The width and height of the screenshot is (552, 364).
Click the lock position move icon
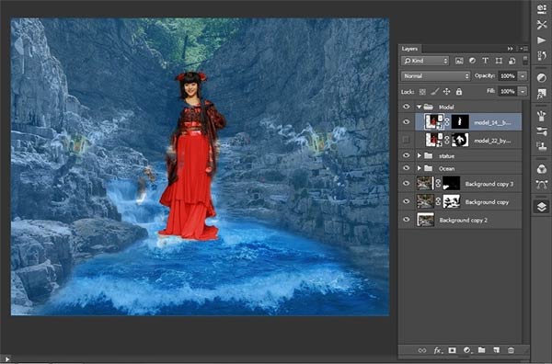tap(446, 91)
